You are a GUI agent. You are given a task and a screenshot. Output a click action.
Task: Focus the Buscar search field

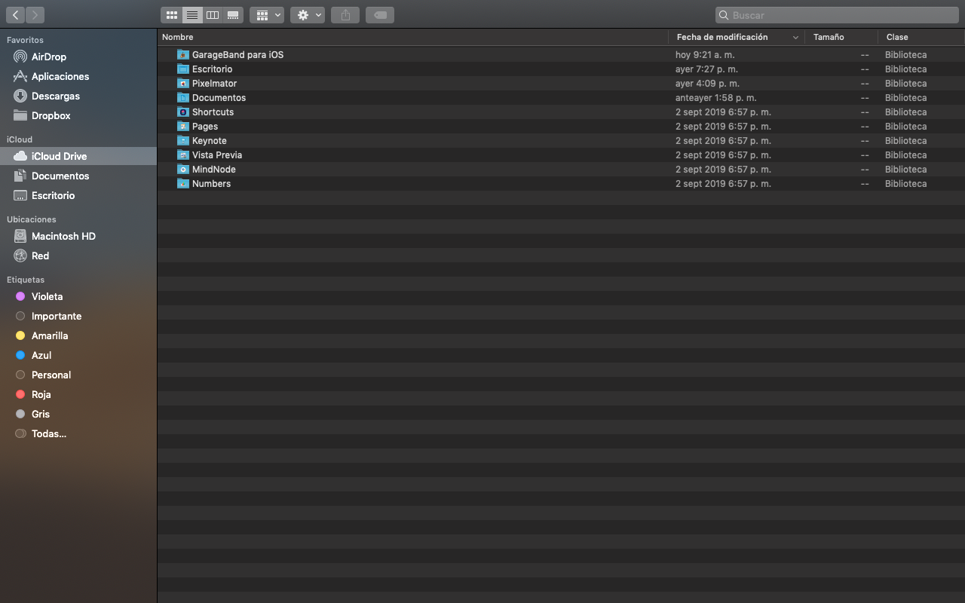tap(837, 15)
